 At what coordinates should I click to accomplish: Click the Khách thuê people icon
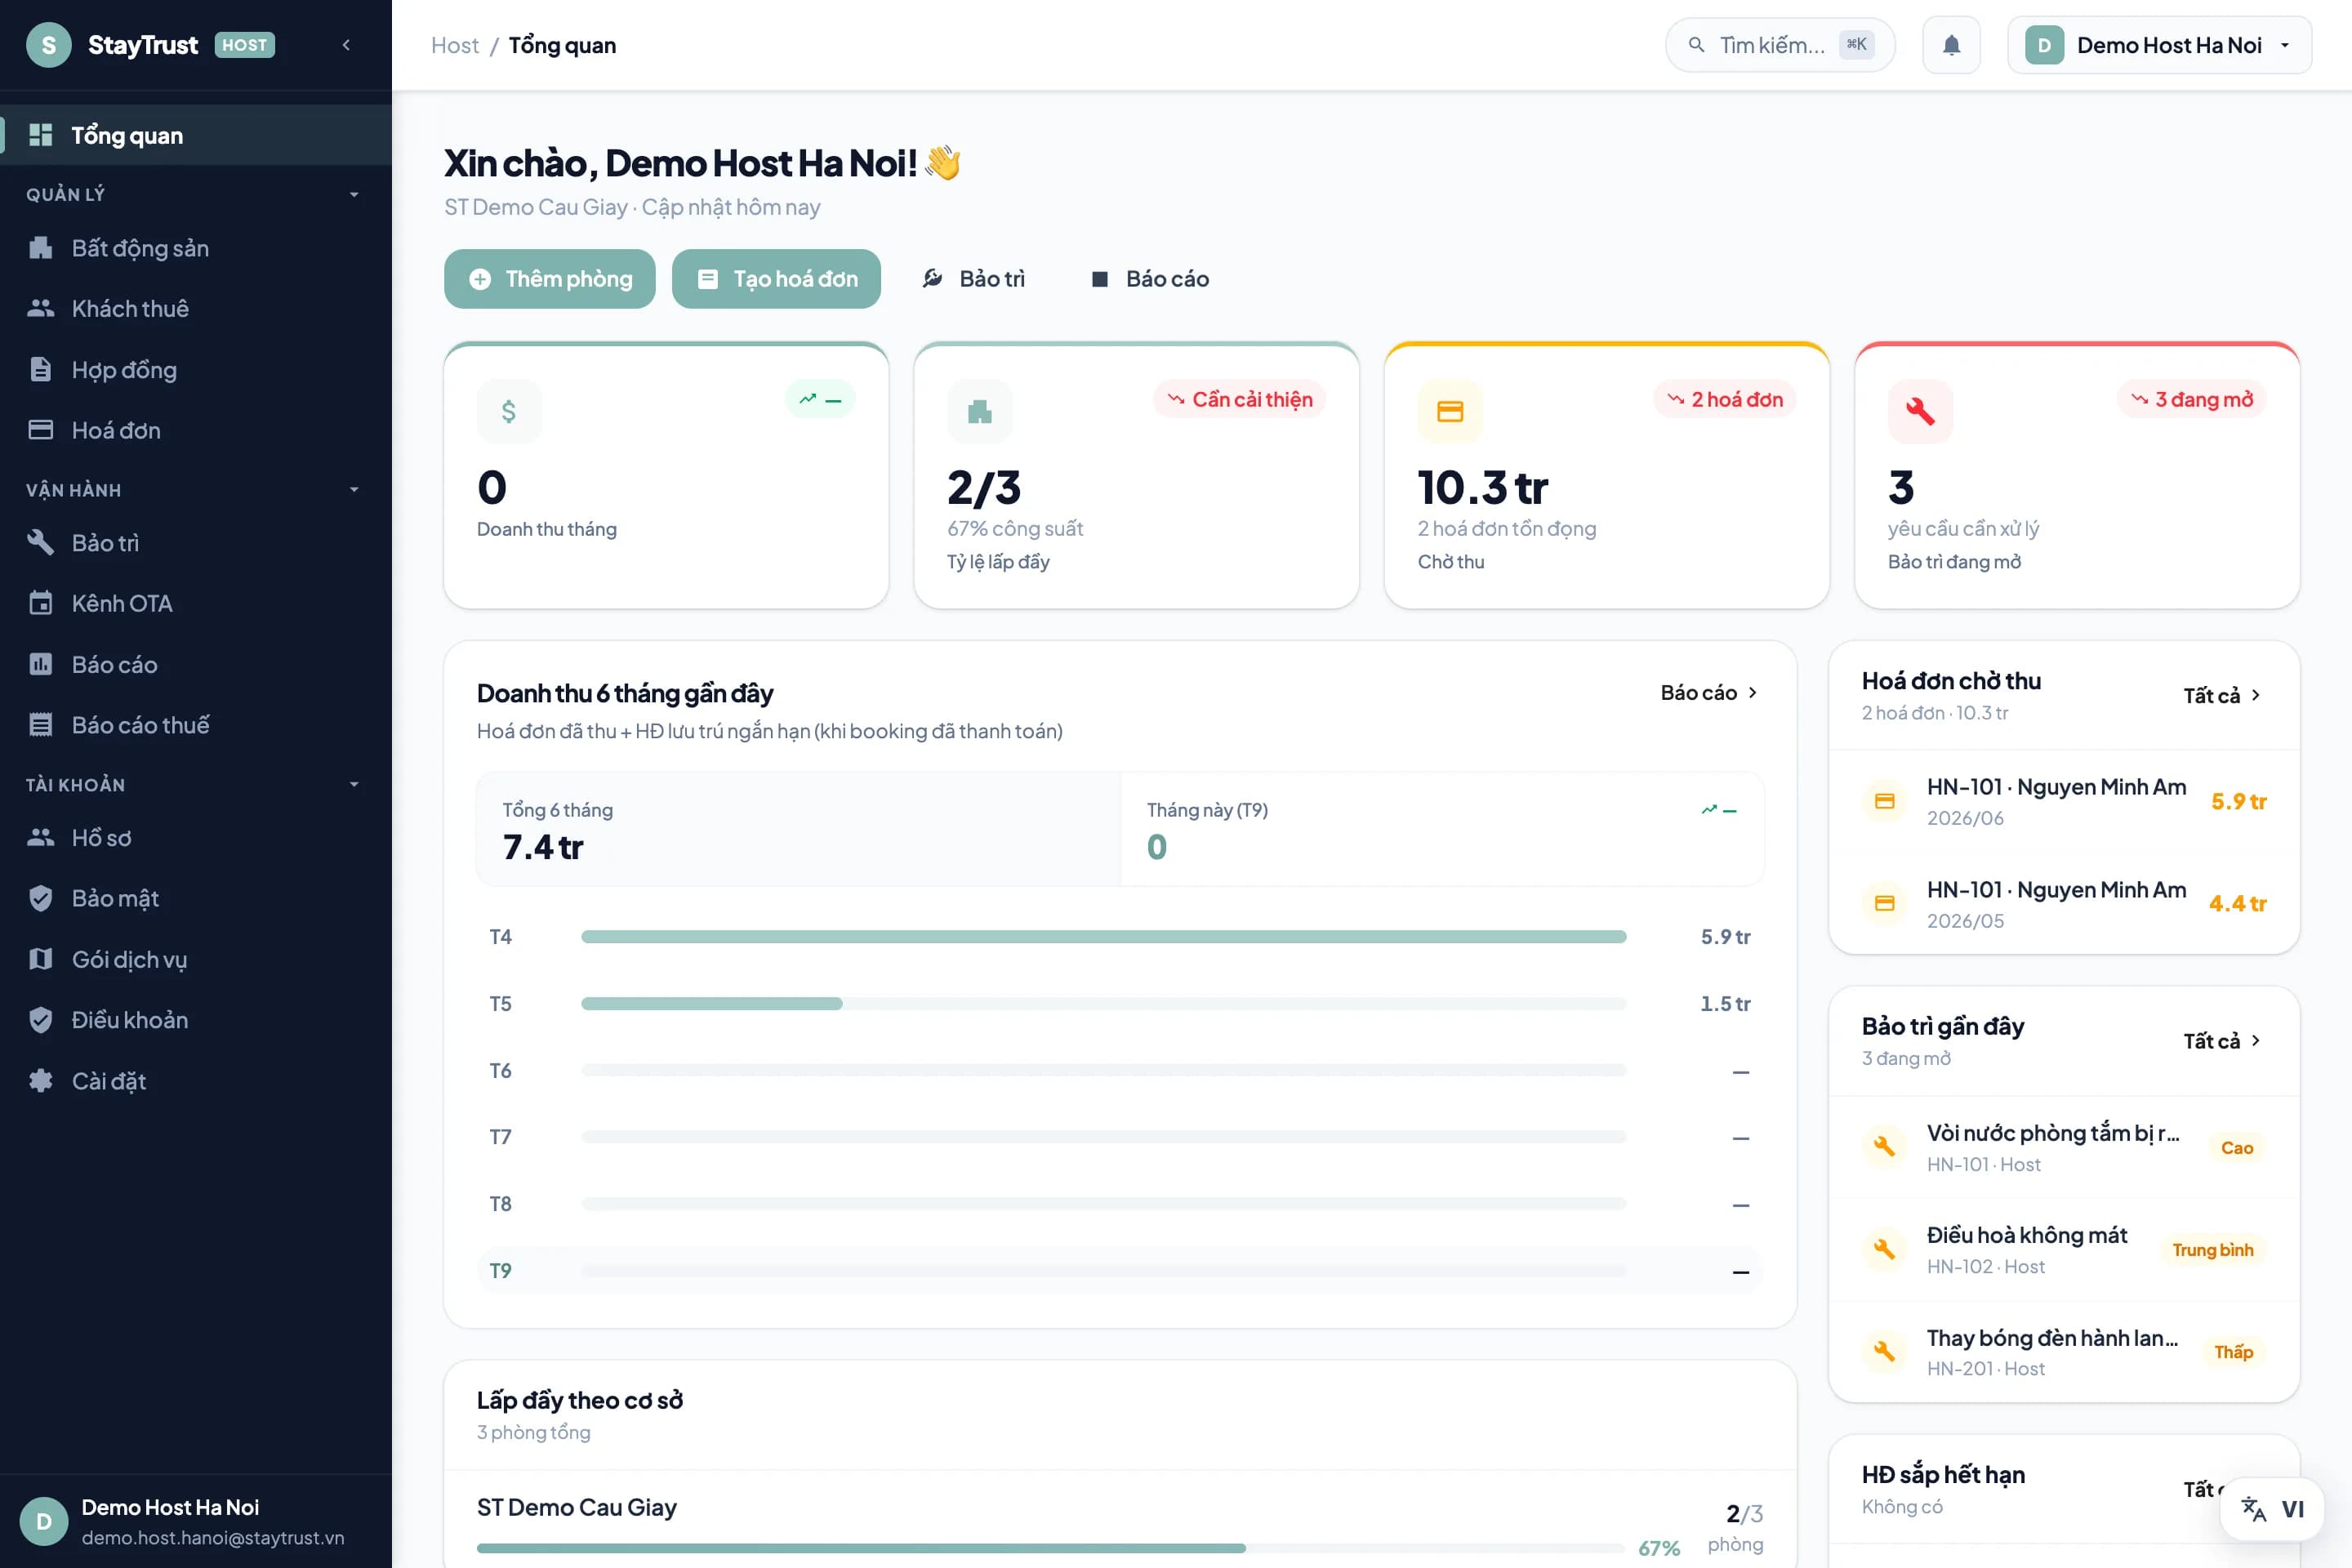point(40,308)
